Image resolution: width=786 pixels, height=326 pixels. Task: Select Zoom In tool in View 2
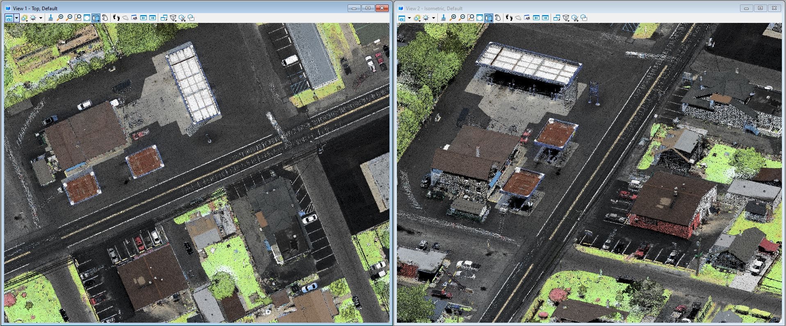[x=453, y=18]
